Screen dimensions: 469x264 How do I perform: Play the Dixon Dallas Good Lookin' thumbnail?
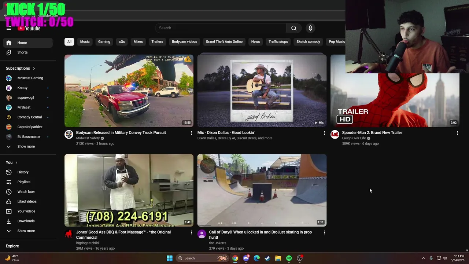pos(262,91)
